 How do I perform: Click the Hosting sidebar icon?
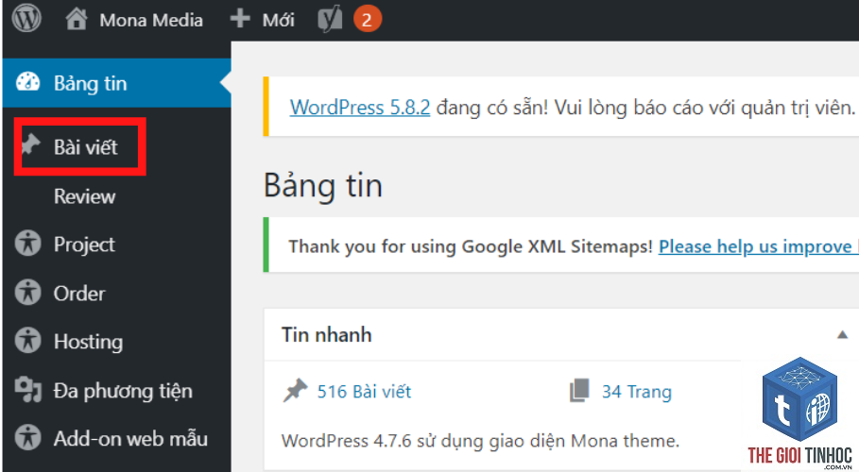(28, 340)
